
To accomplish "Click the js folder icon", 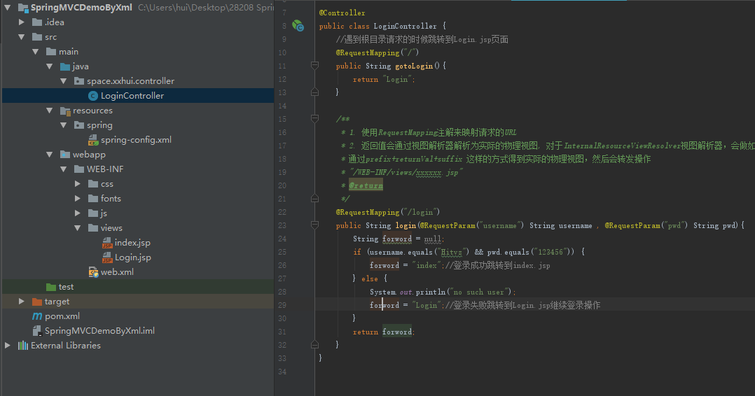I will point(93,213).
